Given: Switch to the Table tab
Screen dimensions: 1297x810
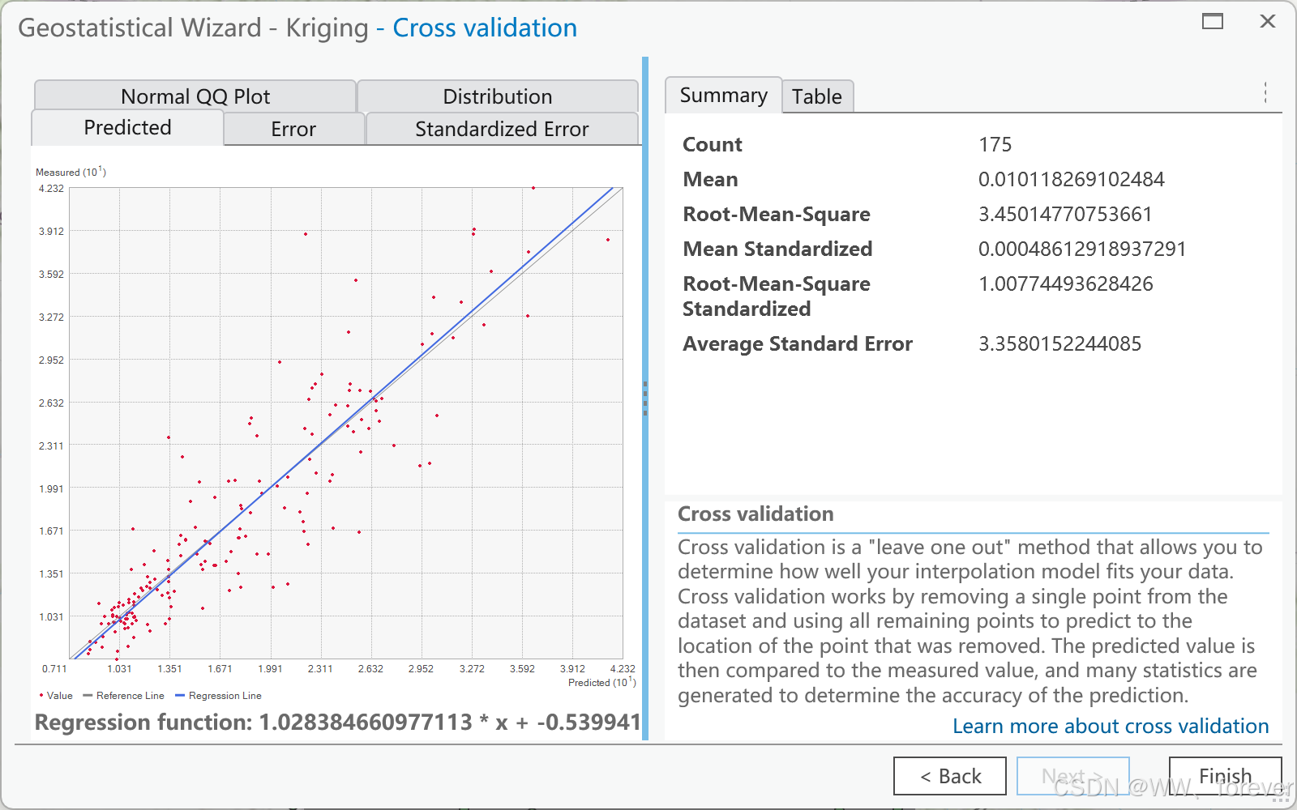Looking at the screenshot, I should coord(817,96).
